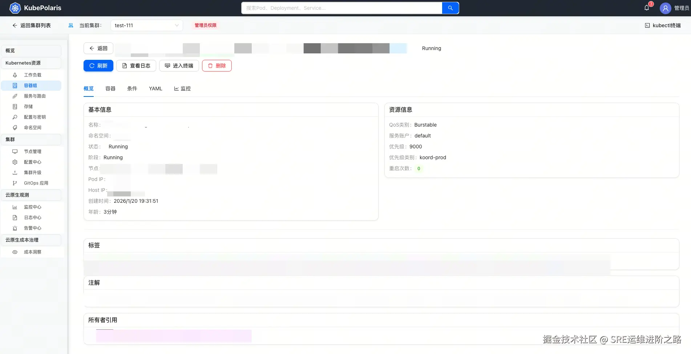This screenshot has height=354, width=691.
Task: Click the chart icon on 监控 tab
Action: [176, 88]
